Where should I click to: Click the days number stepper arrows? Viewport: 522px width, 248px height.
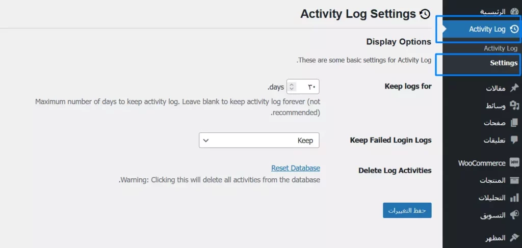[x=292, y=87]
